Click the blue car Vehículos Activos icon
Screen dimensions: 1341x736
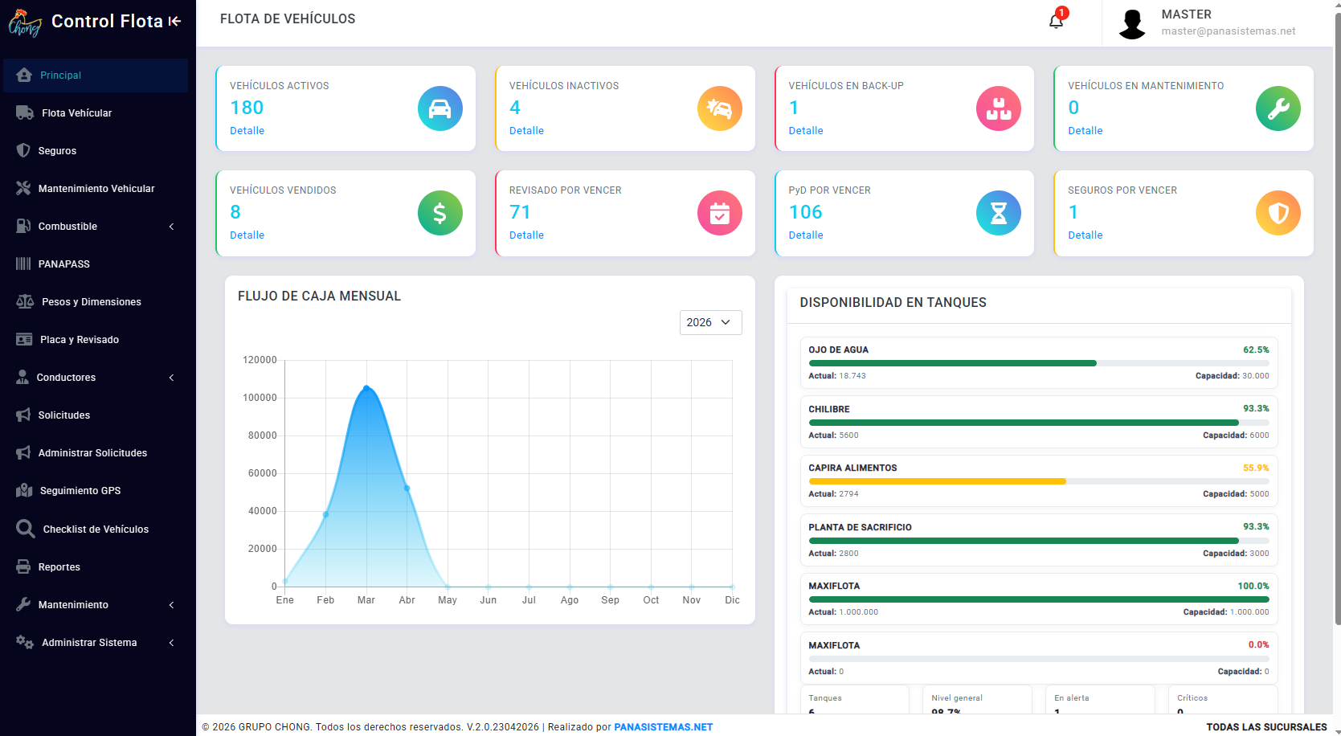tap(440, 108)
